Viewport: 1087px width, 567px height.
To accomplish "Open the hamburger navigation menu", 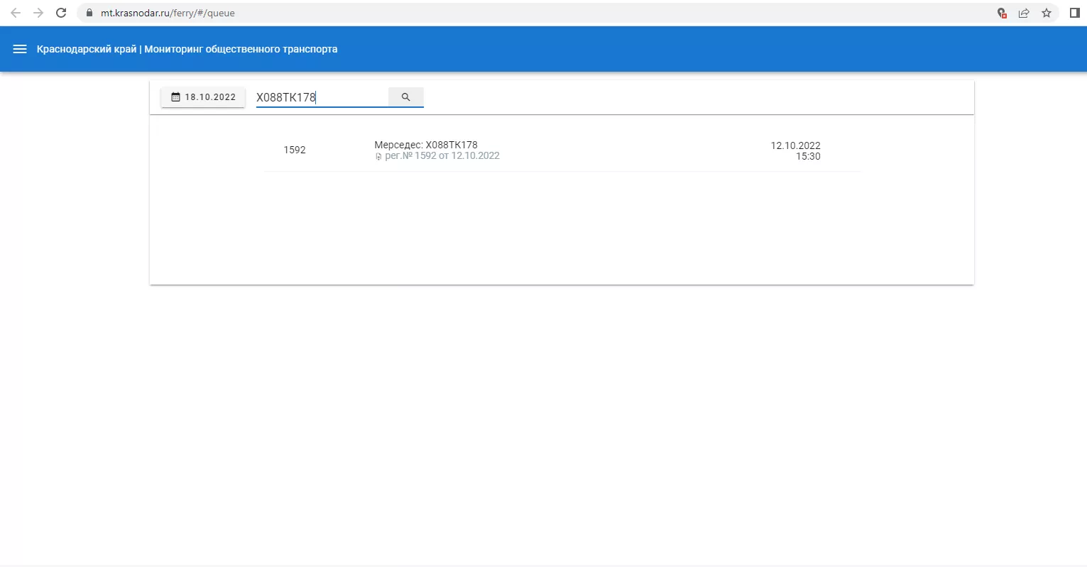I will point(20,49).
